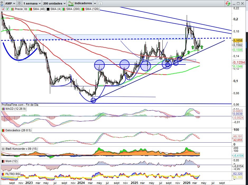Click the 2023 label on time axis
Screen dimensions: 248x185
click(x=29, y=183)
